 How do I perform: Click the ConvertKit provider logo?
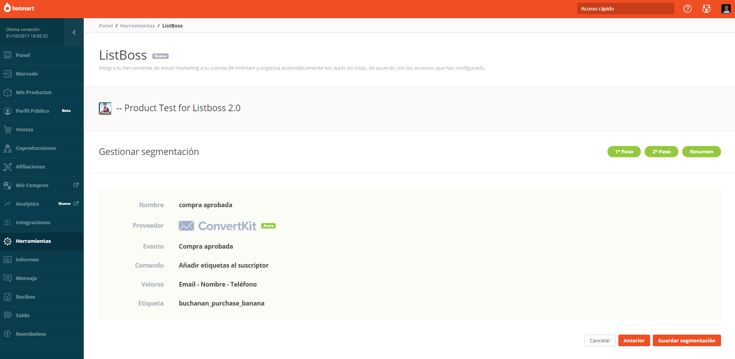point(217,226)
